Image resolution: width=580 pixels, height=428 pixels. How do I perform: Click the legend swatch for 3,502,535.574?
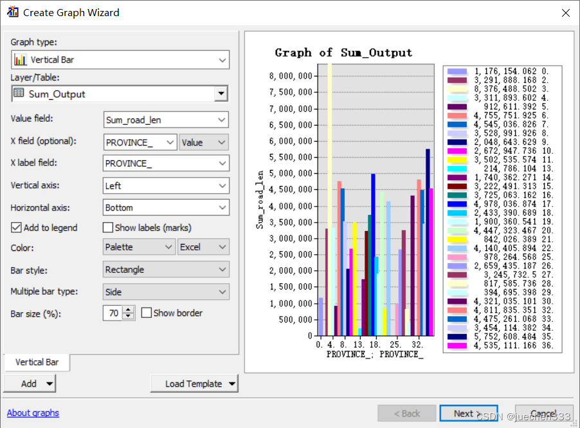457,160
